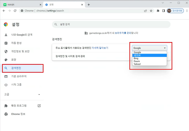Switch to the NAVER tab

[22, 5]
